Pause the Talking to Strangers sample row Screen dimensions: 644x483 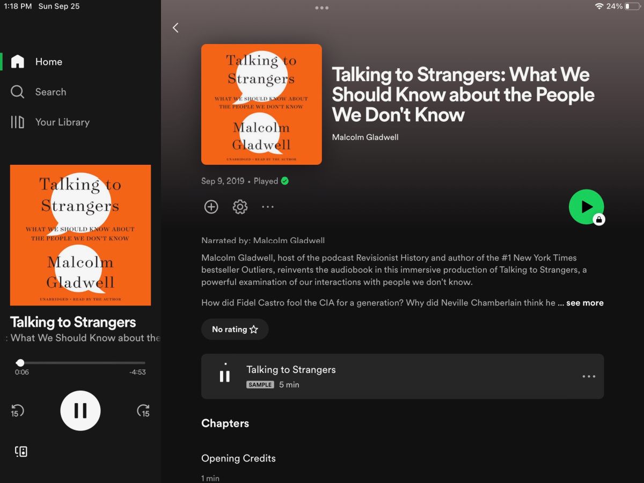click(225, 375)
